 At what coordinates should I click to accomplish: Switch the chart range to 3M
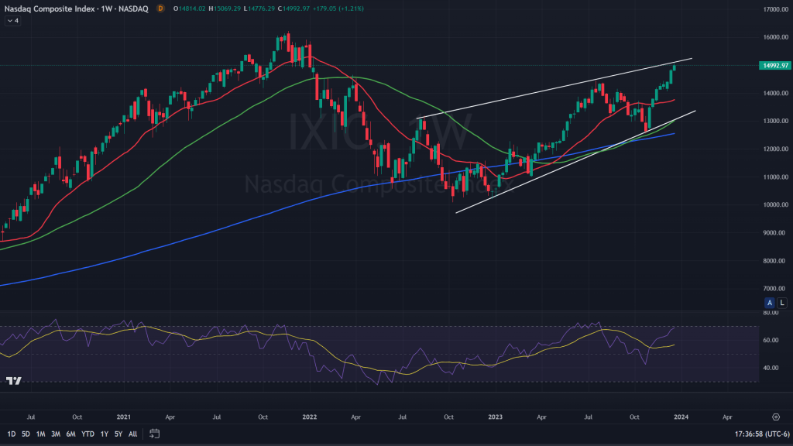tap(56, 434)
